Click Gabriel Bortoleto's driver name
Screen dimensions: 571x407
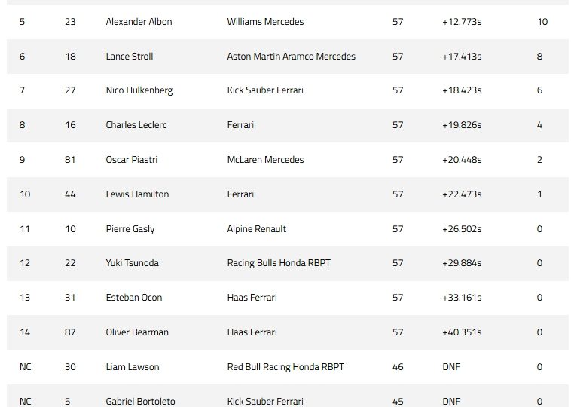click(x=140, y=401)
